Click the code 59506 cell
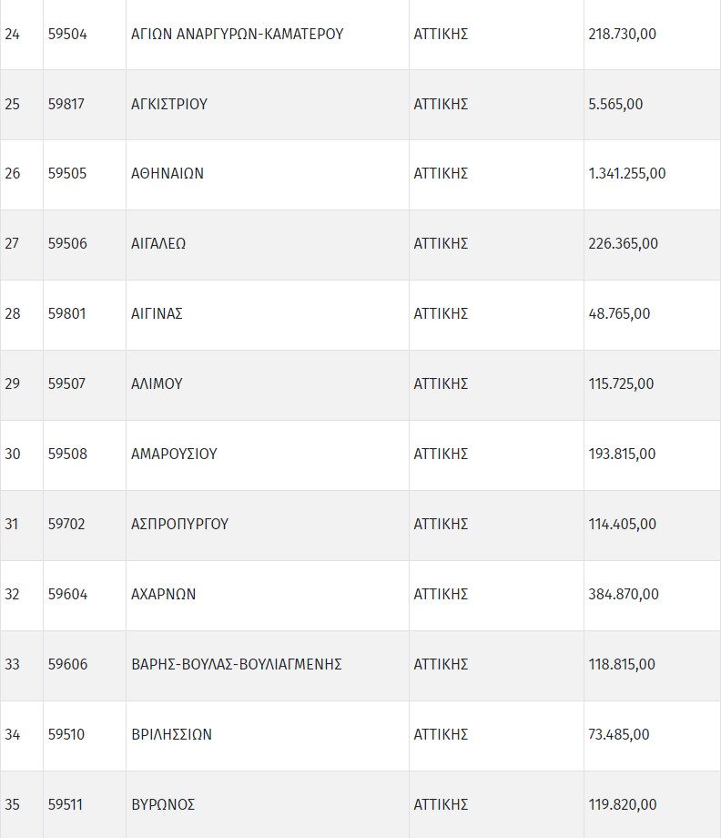Screen dimensions: 721x838 tap(67, 243)
